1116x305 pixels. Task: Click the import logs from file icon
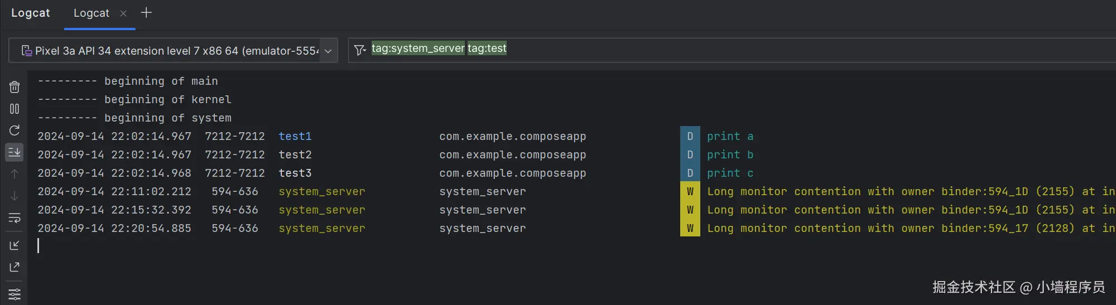(x=15, y=245)
